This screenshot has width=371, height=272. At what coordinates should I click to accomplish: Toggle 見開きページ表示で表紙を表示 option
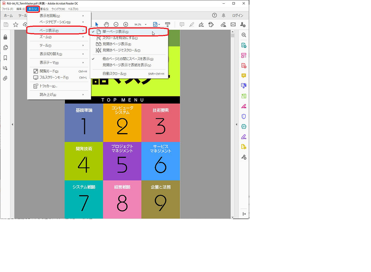click(128, 65)
